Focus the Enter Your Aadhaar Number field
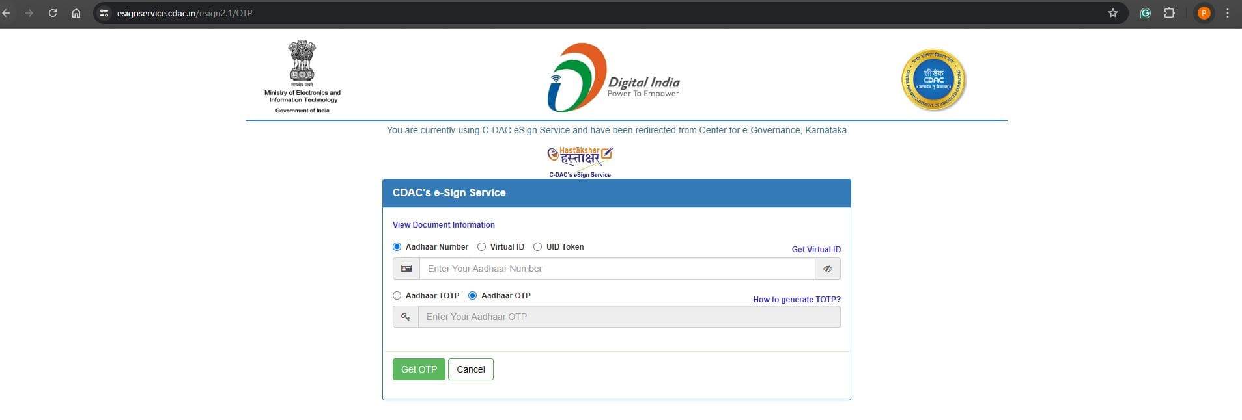Image resolution: width=1242 pixels, height=420 pixels. [x=617, y=269]
